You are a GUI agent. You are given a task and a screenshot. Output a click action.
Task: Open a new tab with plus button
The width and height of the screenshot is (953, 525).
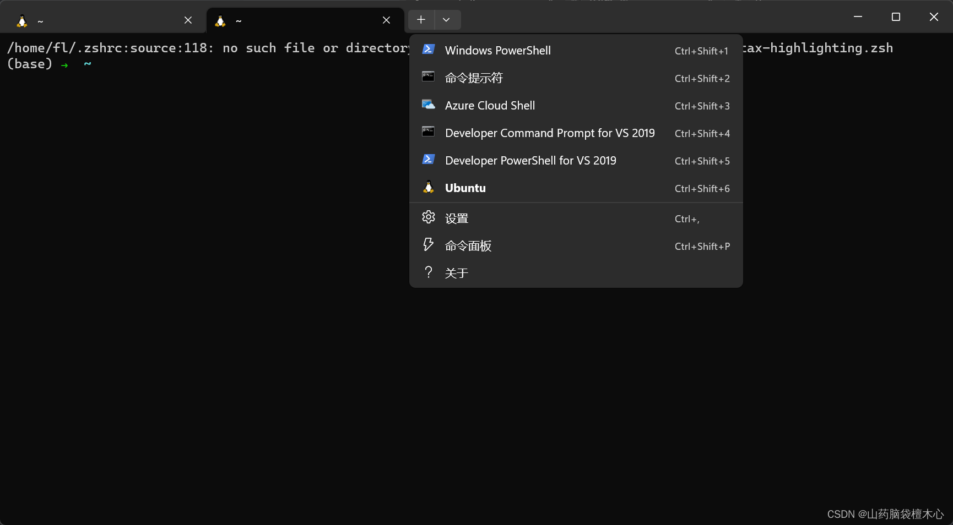point(421,20)
